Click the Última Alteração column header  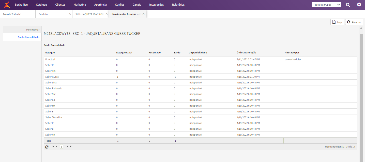pos(246,53)
